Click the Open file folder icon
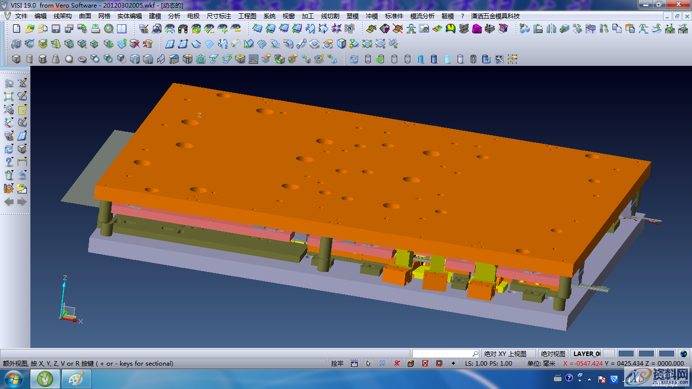 (x=29, y=29)
